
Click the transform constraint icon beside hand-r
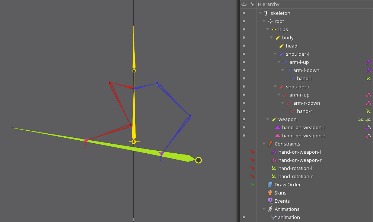point(368,111)
